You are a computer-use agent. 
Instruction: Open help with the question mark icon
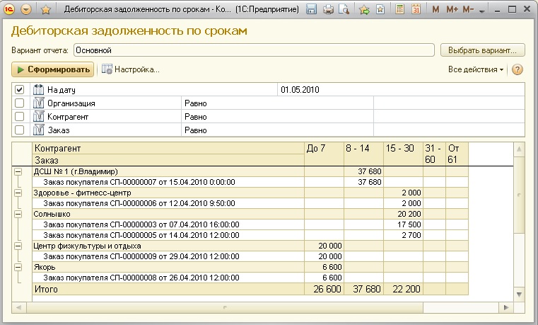pos(517,69)
